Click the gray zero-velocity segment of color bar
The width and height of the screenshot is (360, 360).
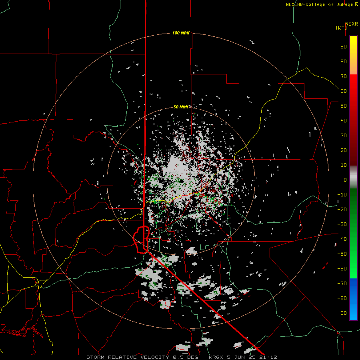click(353, 177)
